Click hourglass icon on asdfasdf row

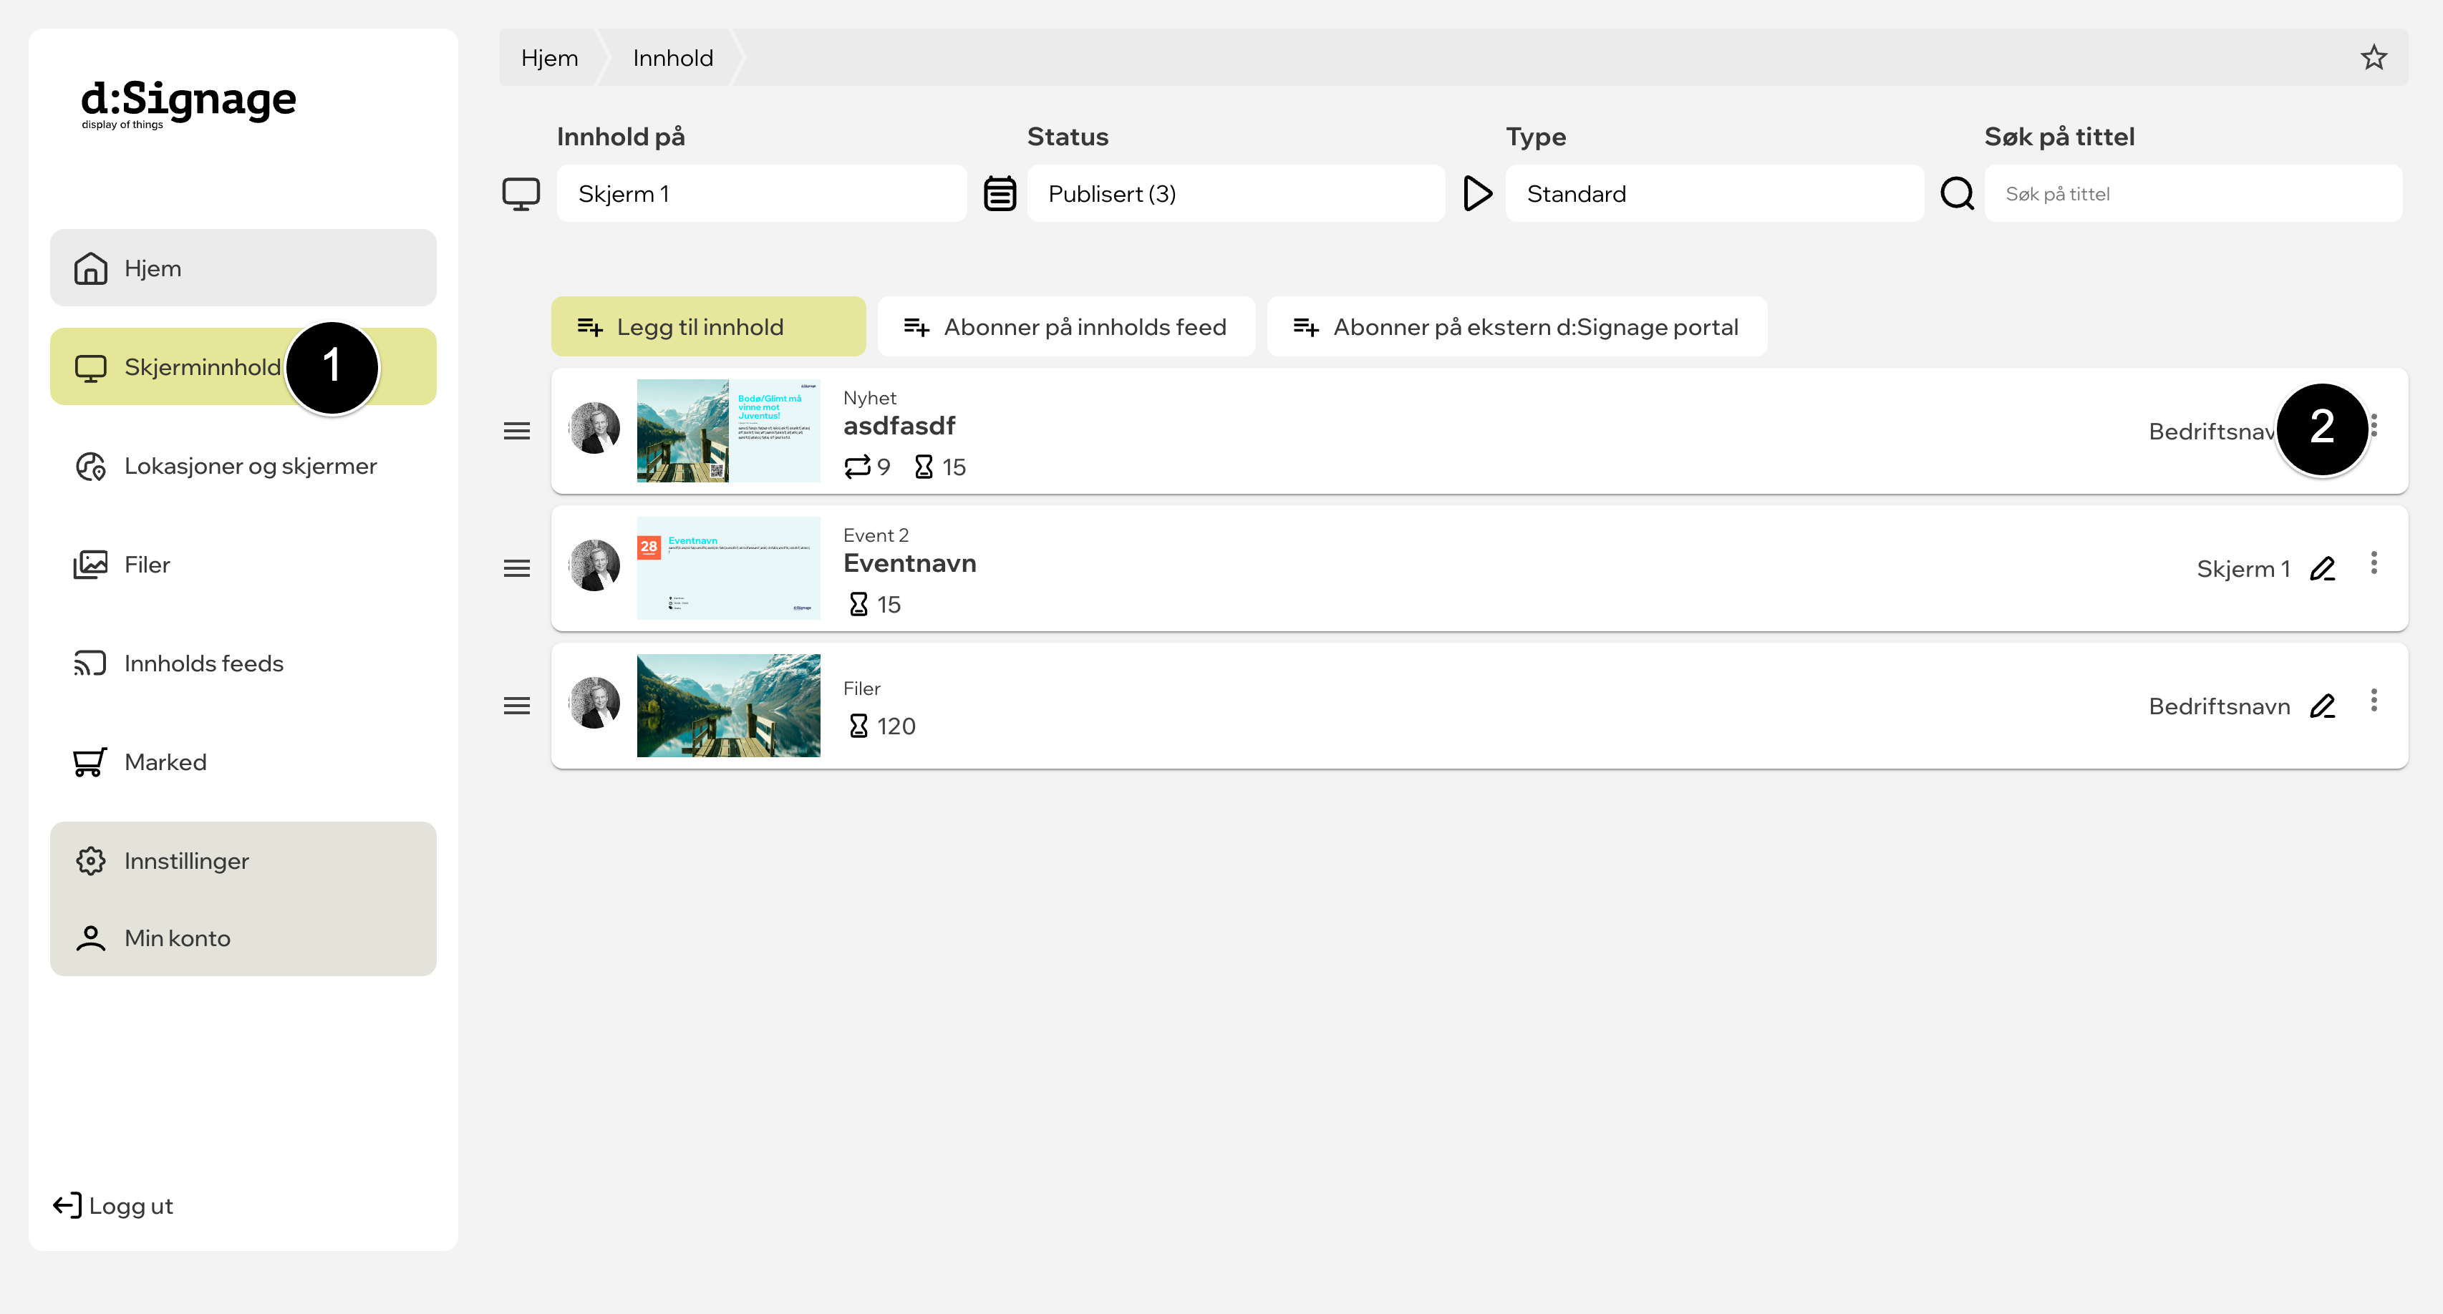pyautogui.click(x=923, y=467)
